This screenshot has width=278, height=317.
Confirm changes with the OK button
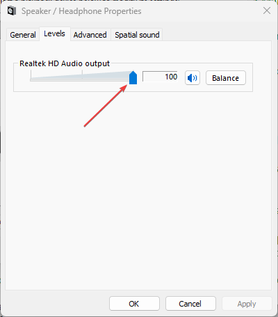134,304
